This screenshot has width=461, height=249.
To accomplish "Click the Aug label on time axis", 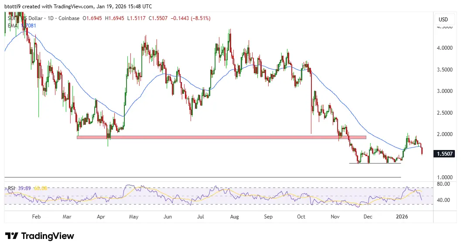I will [x=234, y=216].
